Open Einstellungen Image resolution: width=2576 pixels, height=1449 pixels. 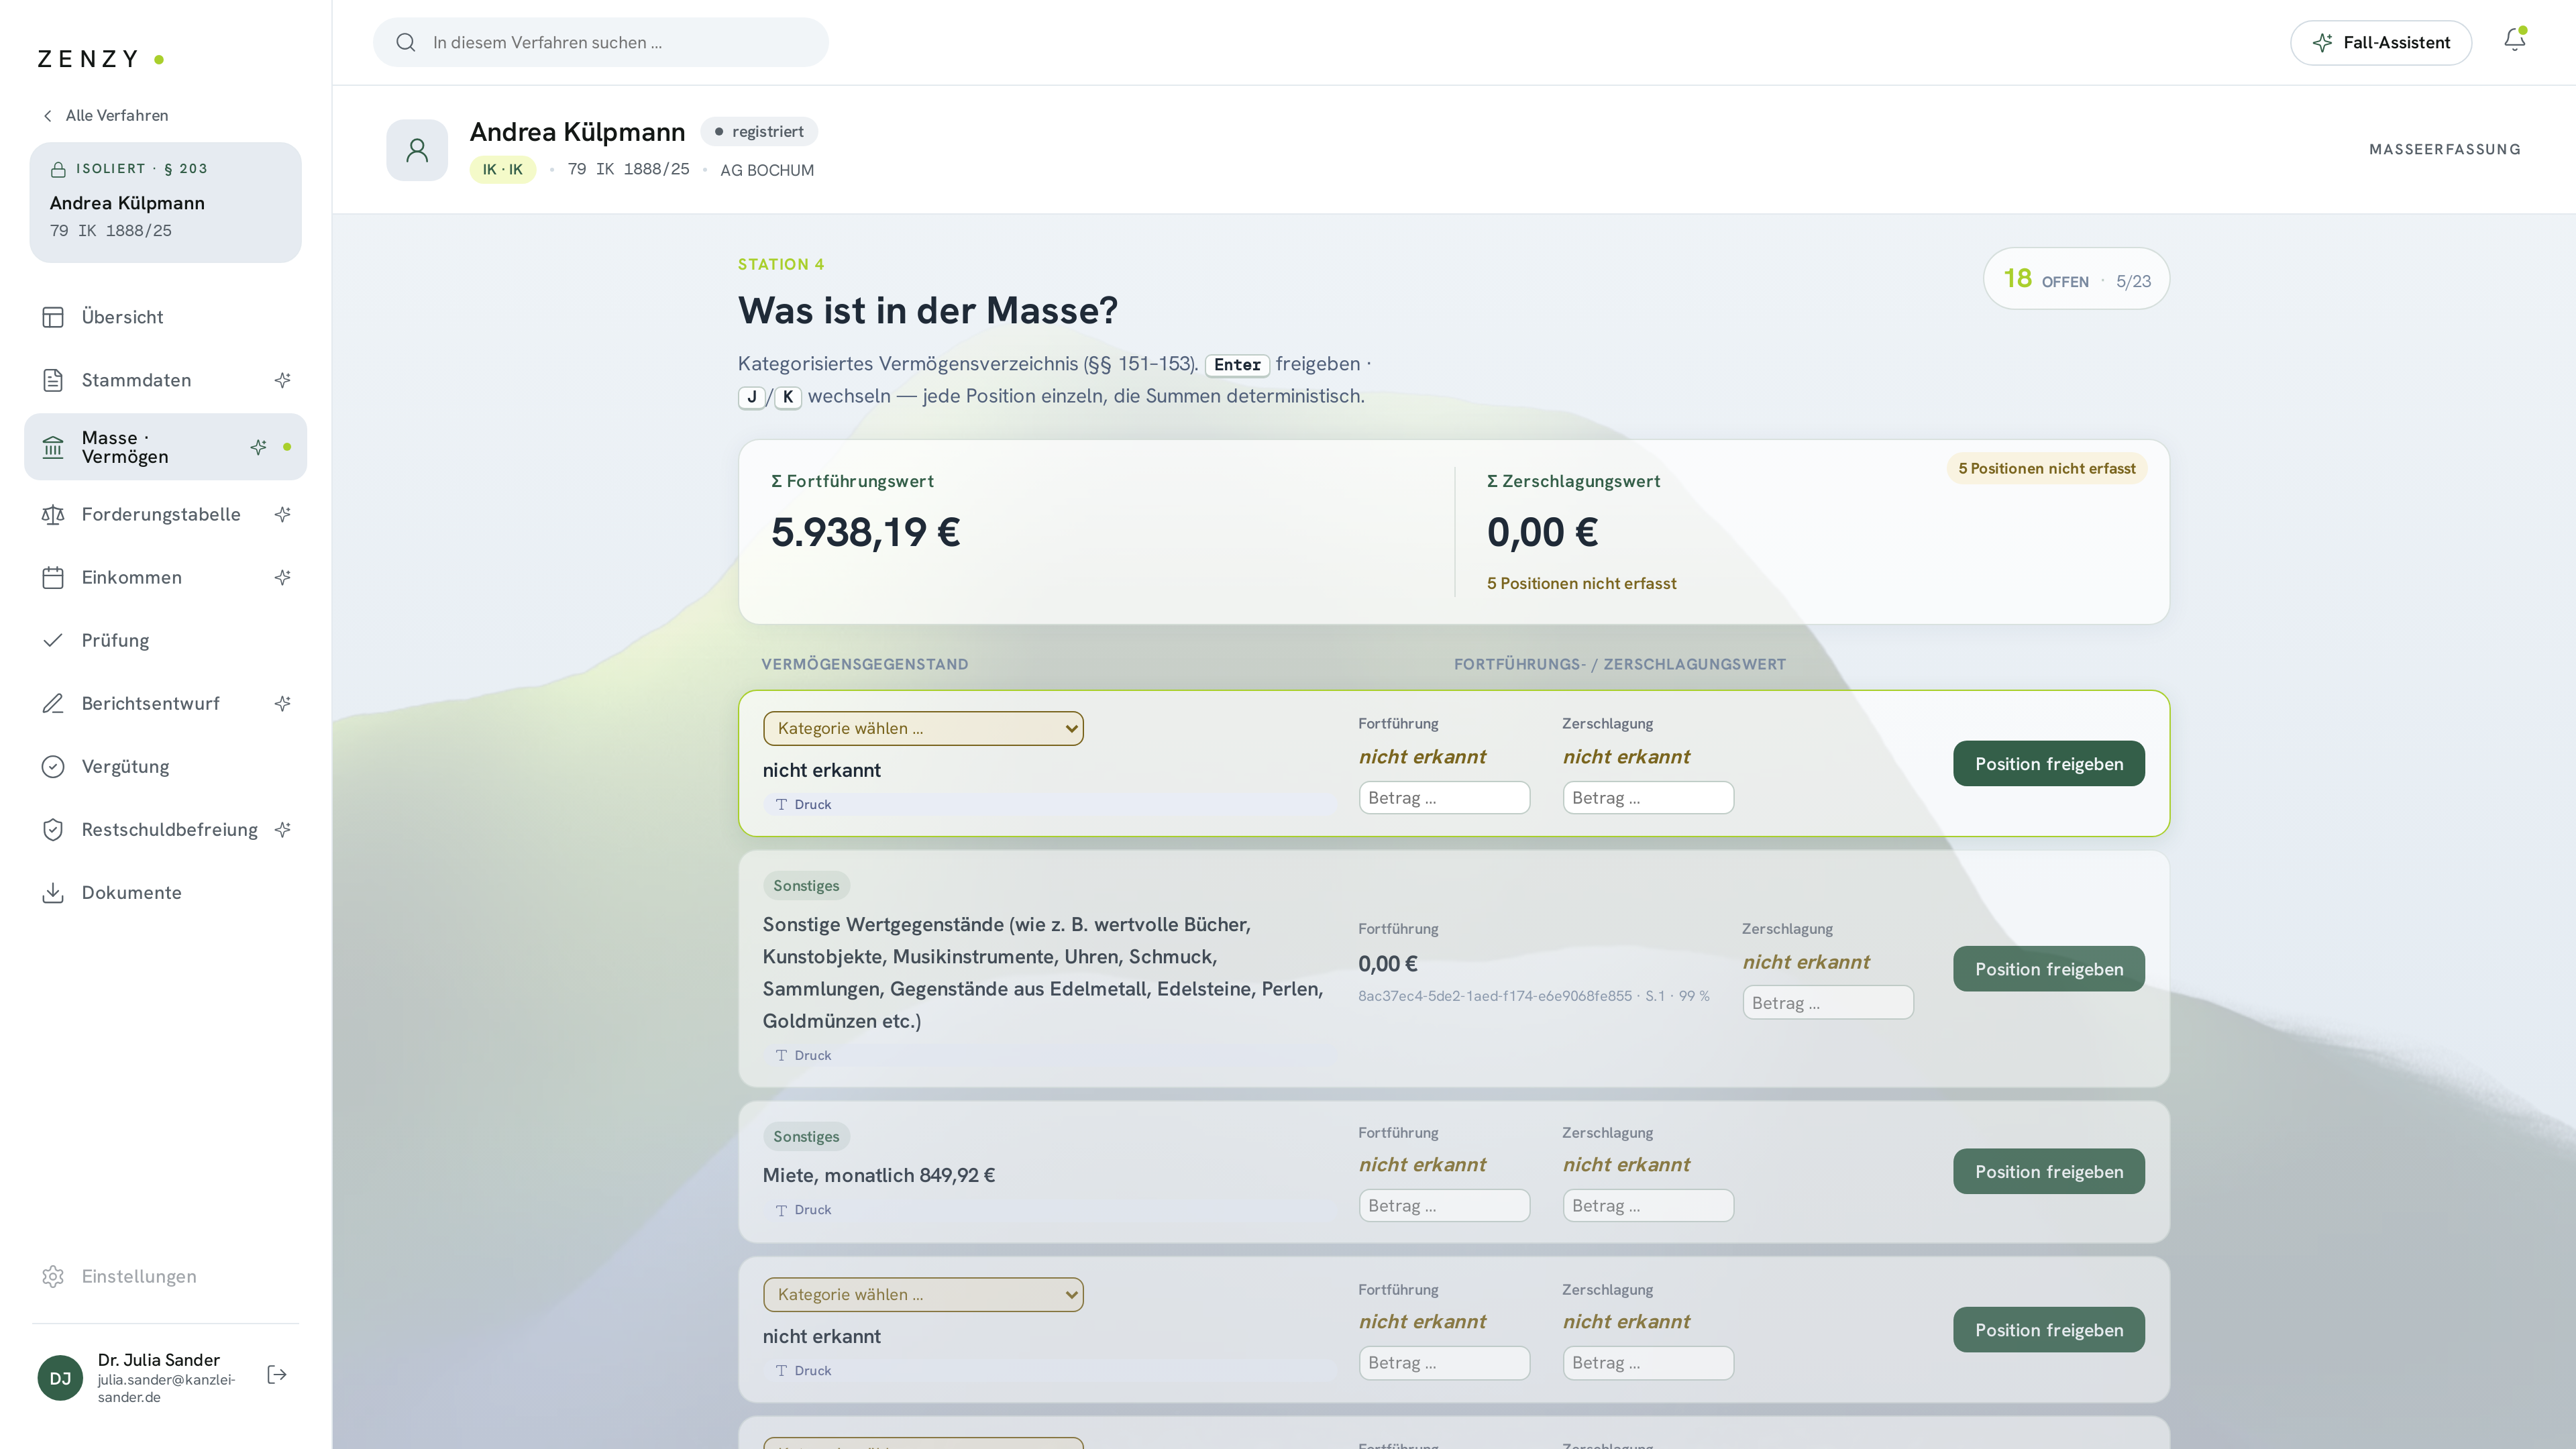(x=165, y=1276)
